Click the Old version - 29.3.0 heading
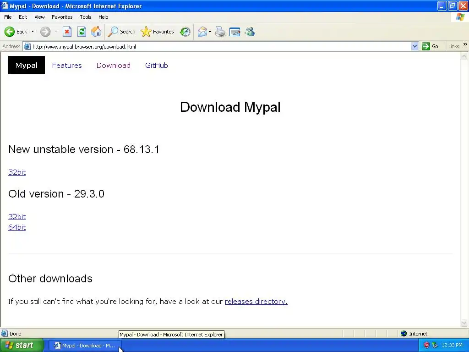This screenshot has width=469, height=352. click(x=56, y=194)
